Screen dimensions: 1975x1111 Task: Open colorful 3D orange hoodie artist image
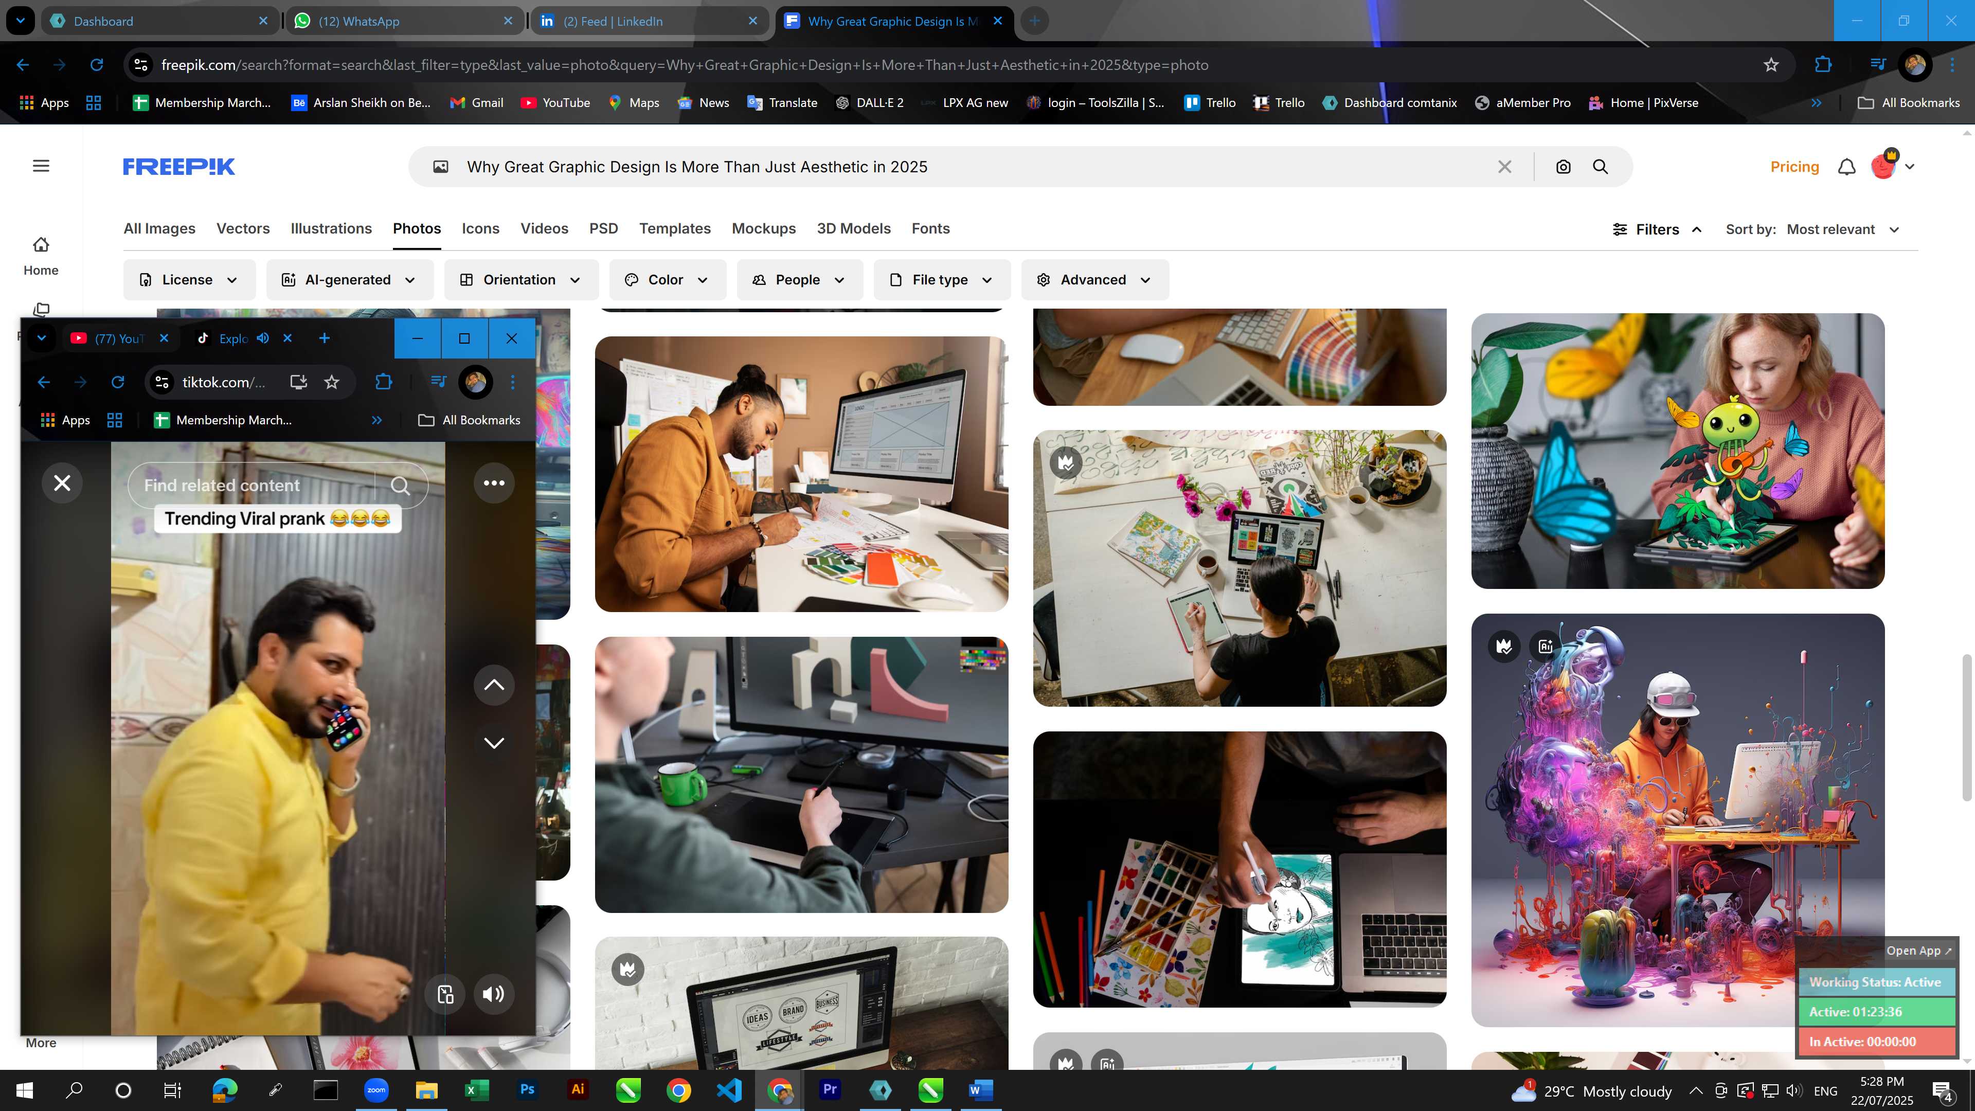click(x=1678, y=820)
